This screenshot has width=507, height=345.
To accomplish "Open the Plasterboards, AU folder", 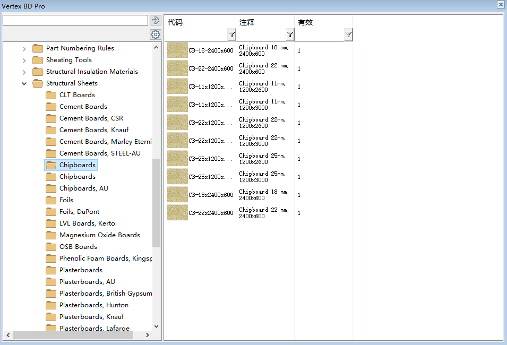I will point(87,282).
